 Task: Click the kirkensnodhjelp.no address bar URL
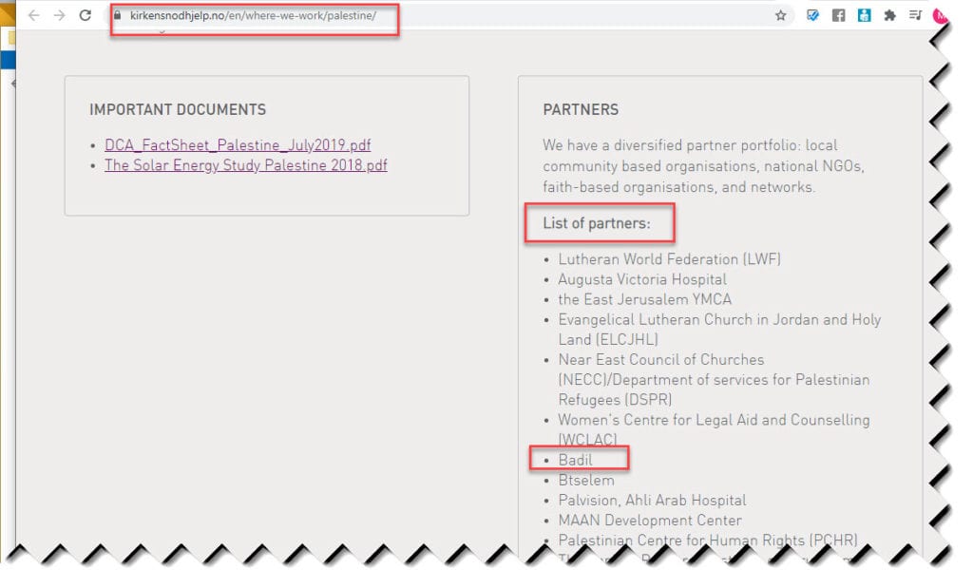coord(253,15)
